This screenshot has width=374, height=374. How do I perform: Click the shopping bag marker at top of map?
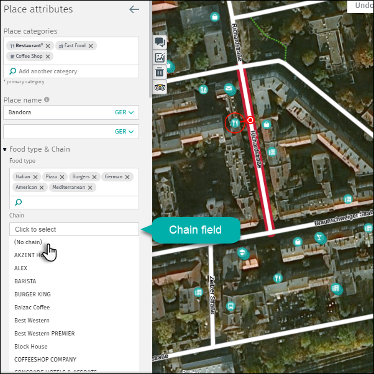click(x=215, y=17)
